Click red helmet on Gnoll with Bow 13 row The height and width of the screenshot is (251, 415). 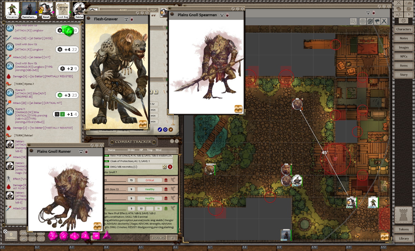166,189
